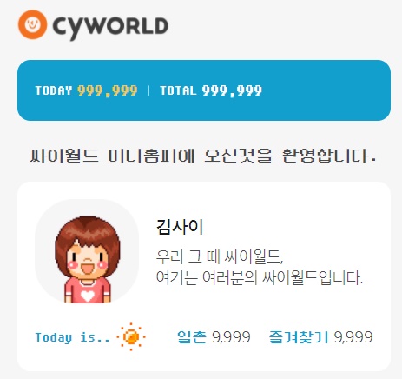Click the TOTAL 999,999 visitor counter
402x379 pixels.
coord(211,90)
